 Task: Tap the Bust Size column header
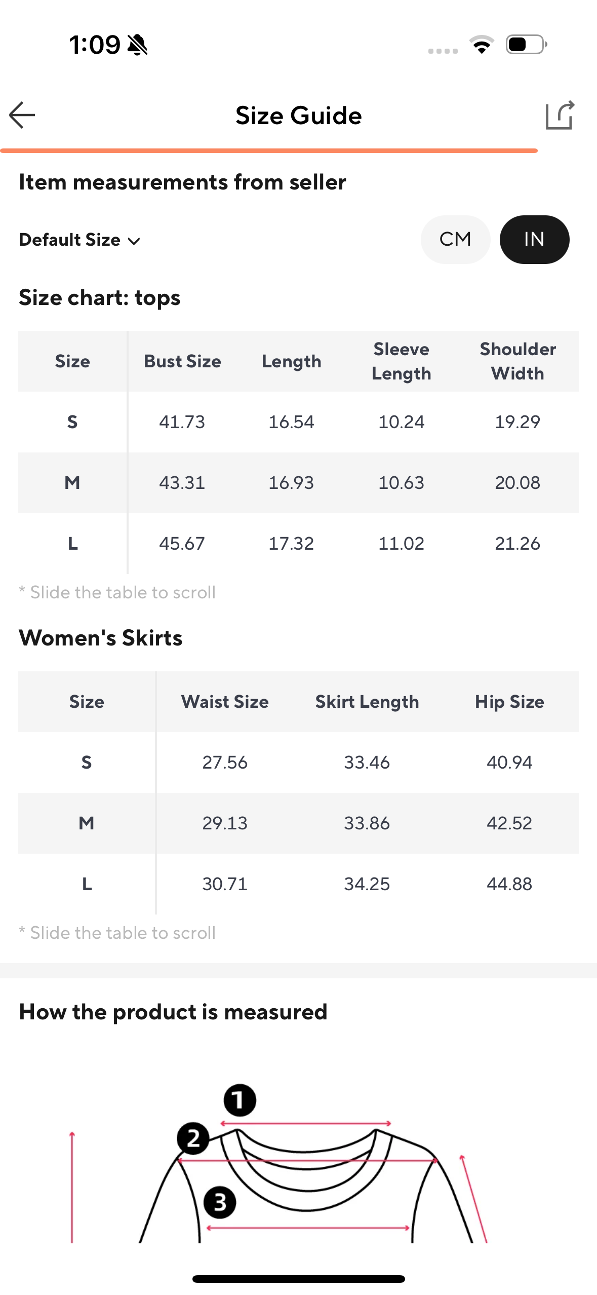[x=182, y=361]
